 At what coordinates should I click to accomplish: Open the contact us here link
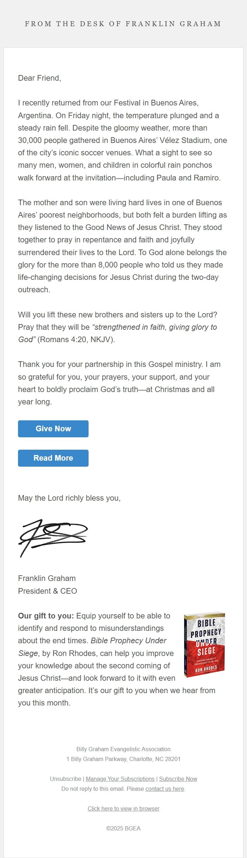[x=165, y=789]
